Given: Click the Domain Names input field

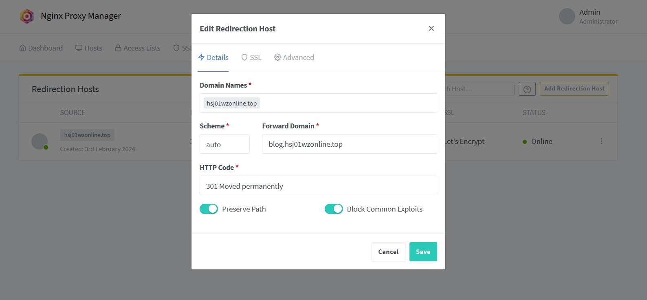Looking at the screenshot, I should [318, 103].
